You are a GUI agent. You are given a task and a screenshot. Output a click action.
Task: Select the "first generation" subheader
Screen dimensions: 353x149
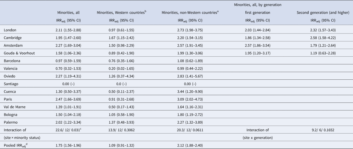[258, 13]
